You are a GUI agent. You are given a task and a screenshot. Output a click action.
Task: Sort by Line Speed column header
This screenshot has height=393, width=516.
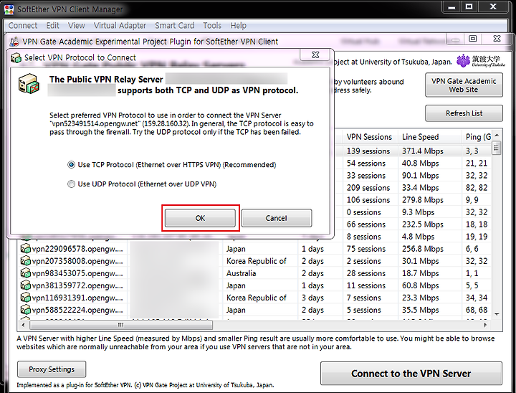pyautogui.click(x=429, y=137)
